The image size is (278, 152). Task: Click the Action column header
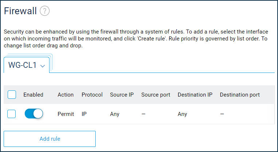[65, 95]
